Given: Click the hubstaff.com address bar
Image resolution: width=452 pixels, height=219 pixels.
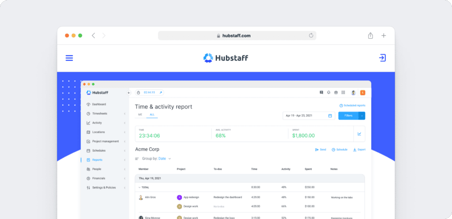Looking at the screenshot, I should click(237, 36).
